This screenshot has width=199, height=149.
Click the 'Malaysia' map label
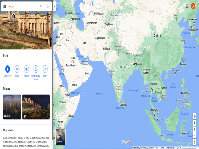(x=155, y=110)
